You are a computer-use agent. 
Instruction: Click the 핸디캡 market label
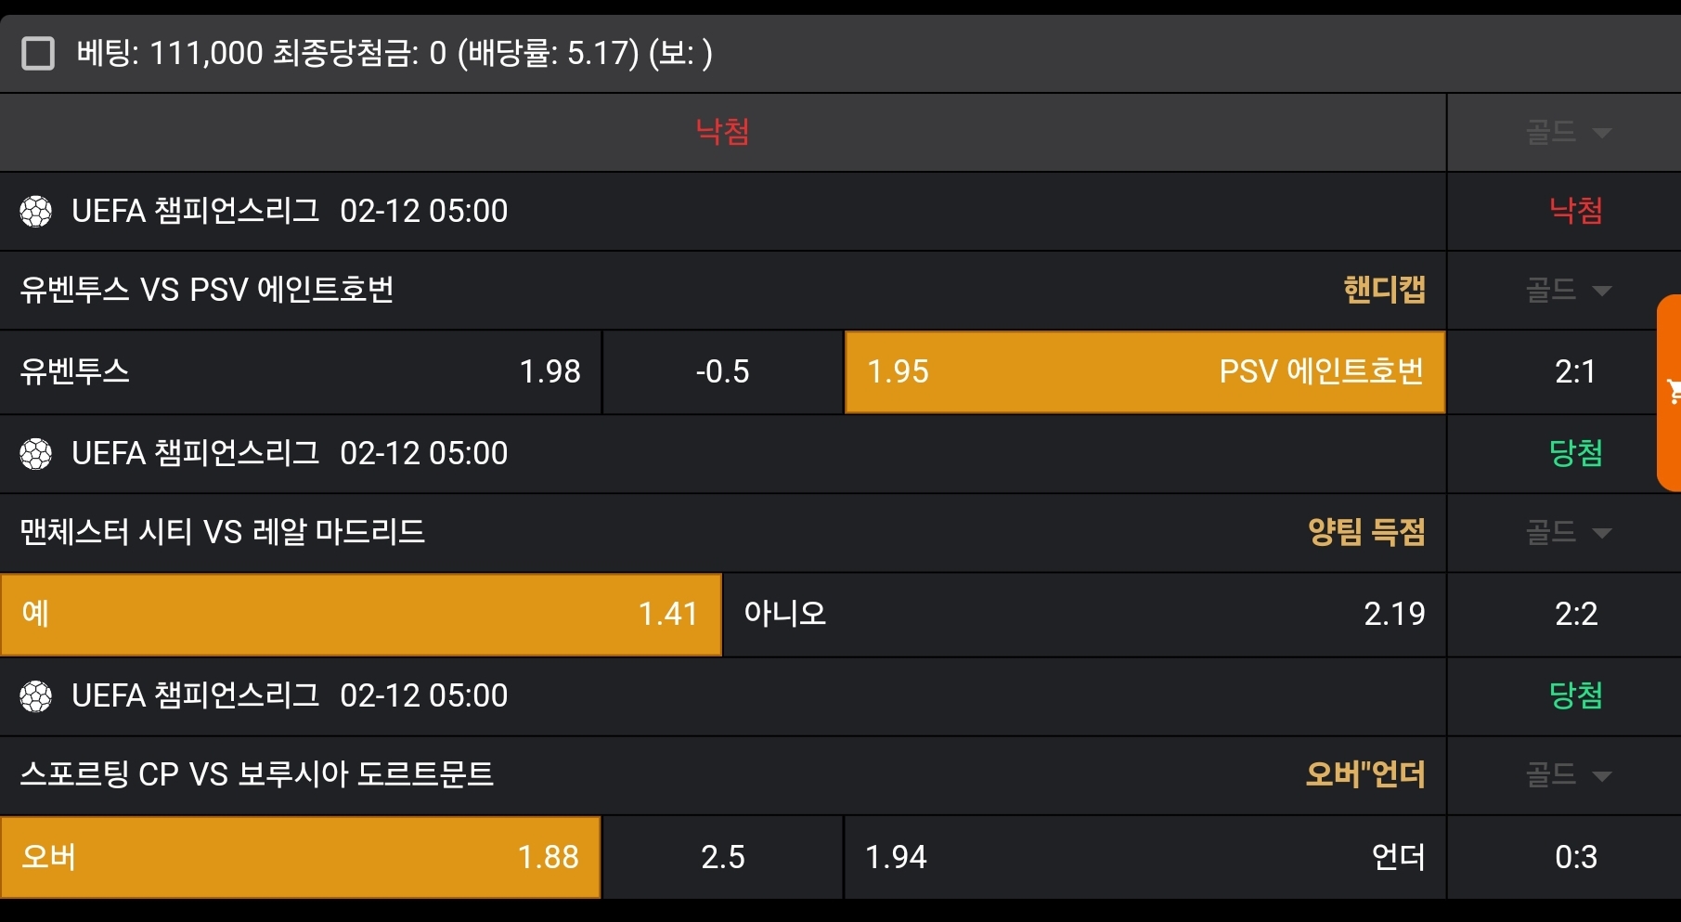point(1383,291)
